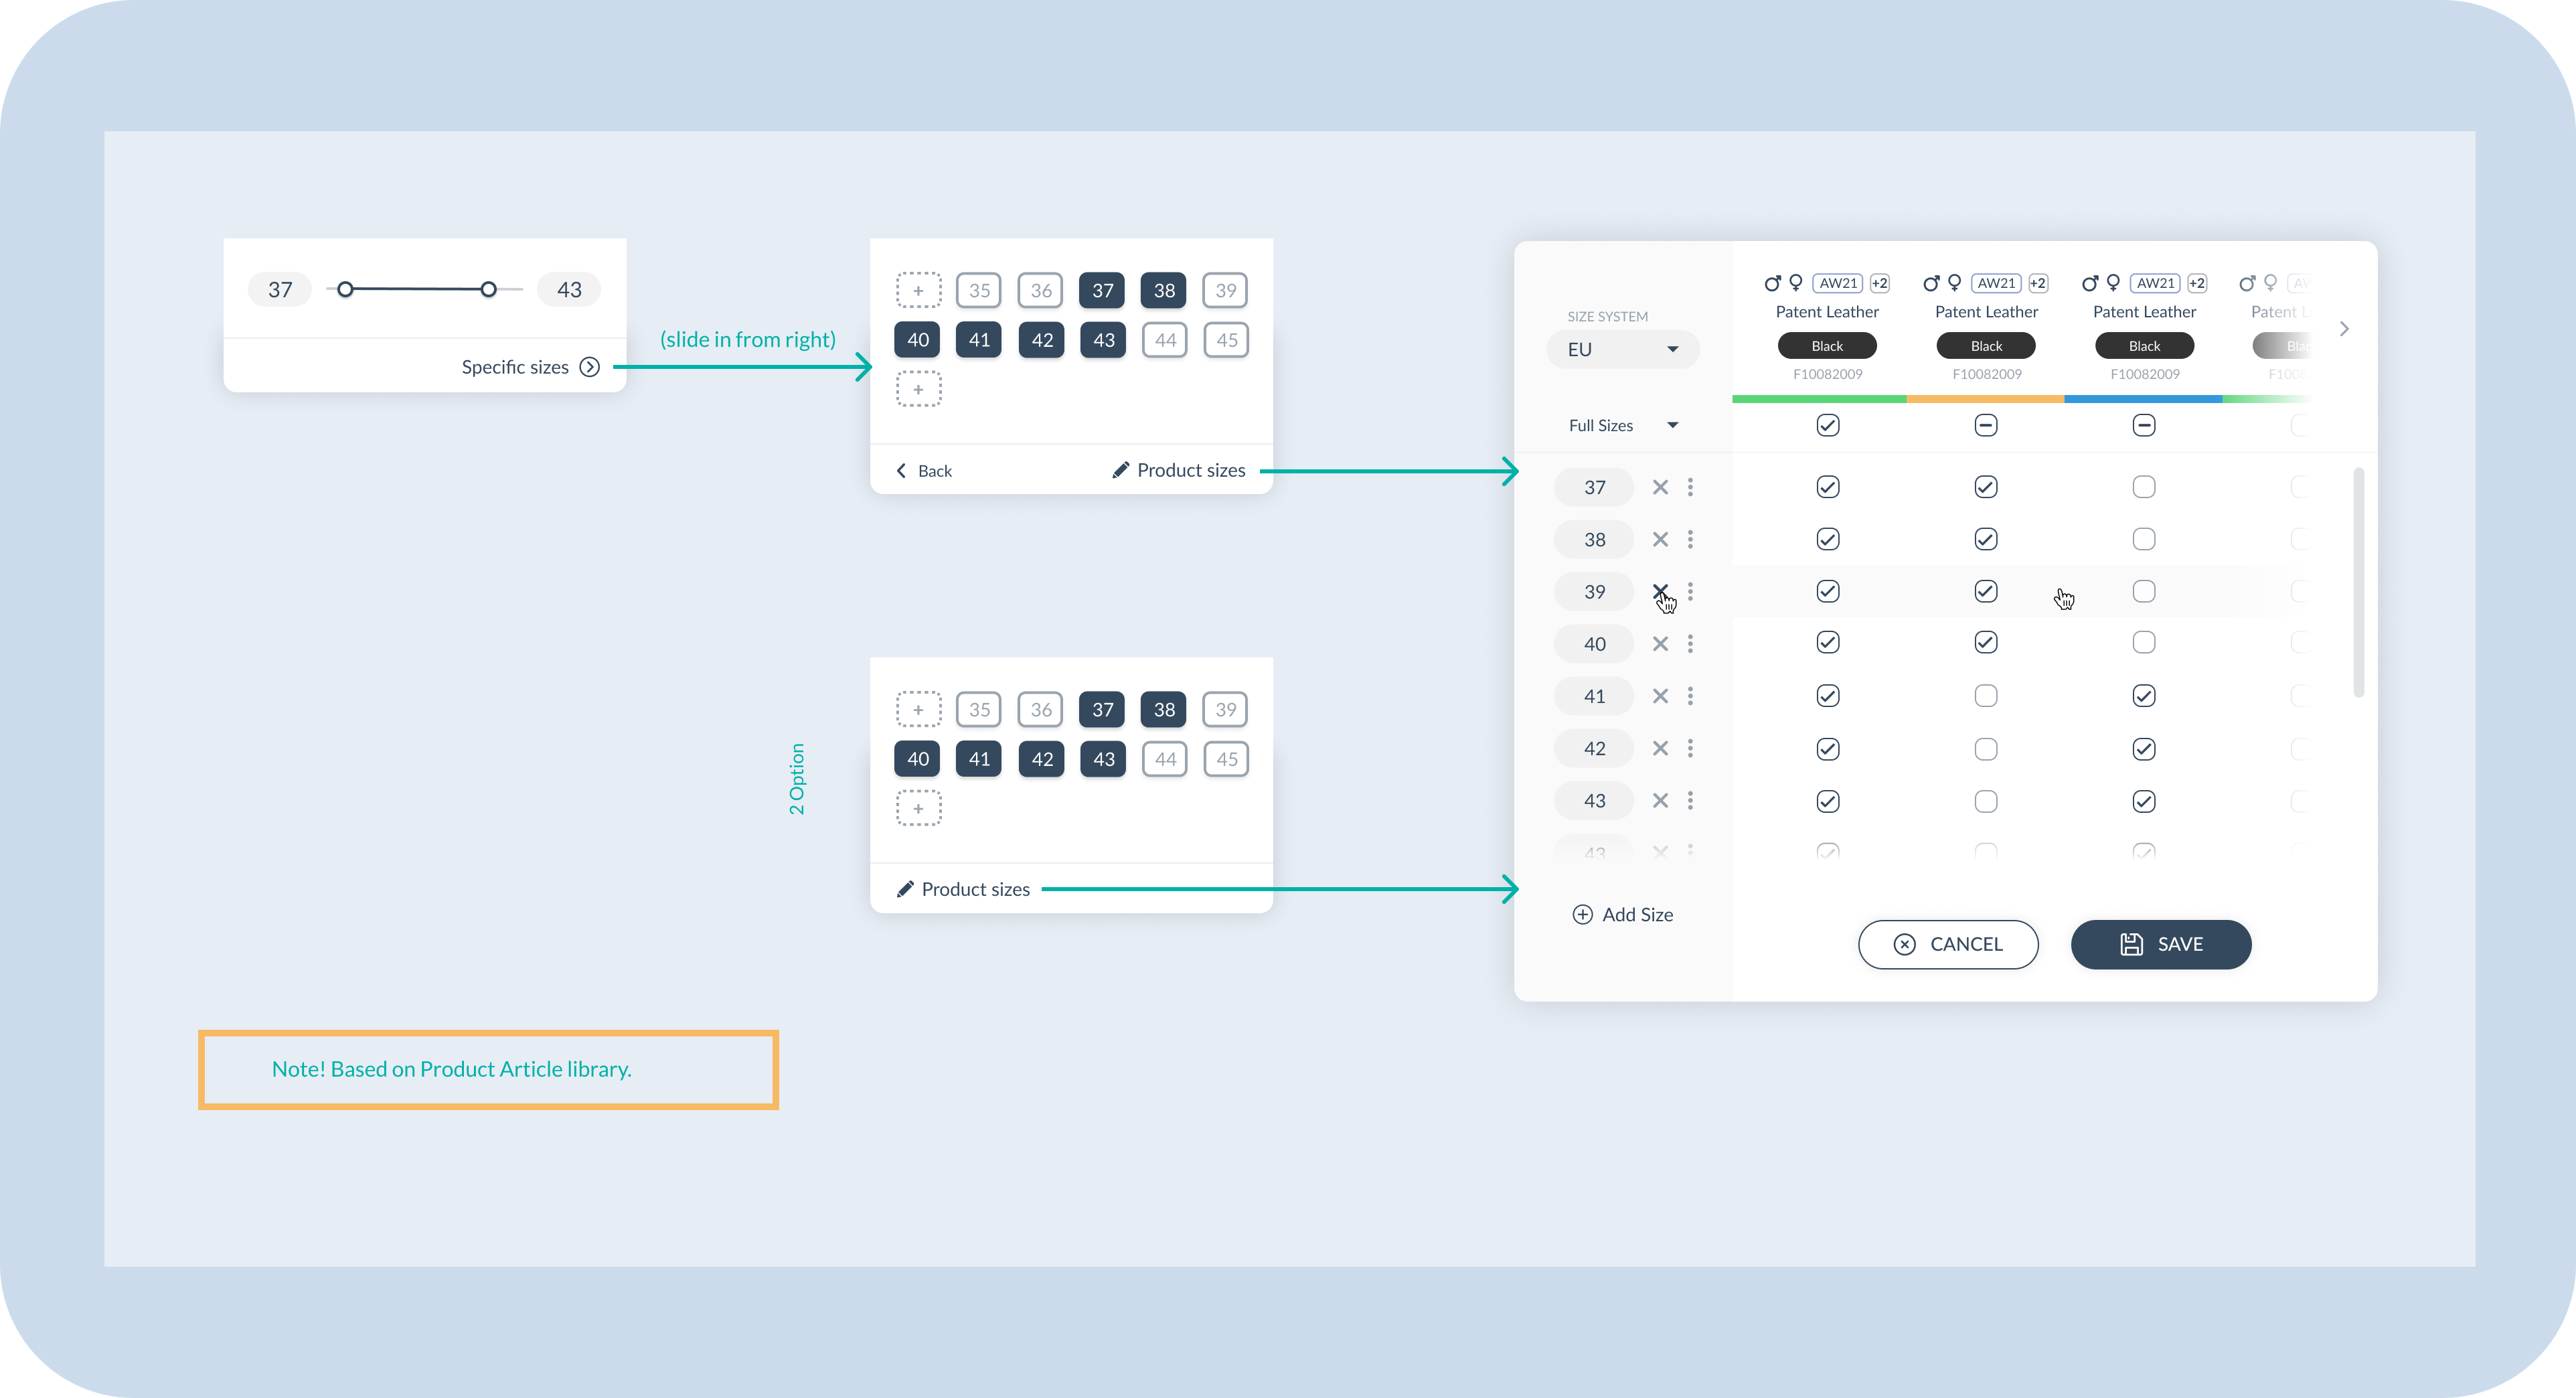Click dashed plus box before size 35 in top panel
This screenshot has height=1398, width=2576.
point(918,290)
